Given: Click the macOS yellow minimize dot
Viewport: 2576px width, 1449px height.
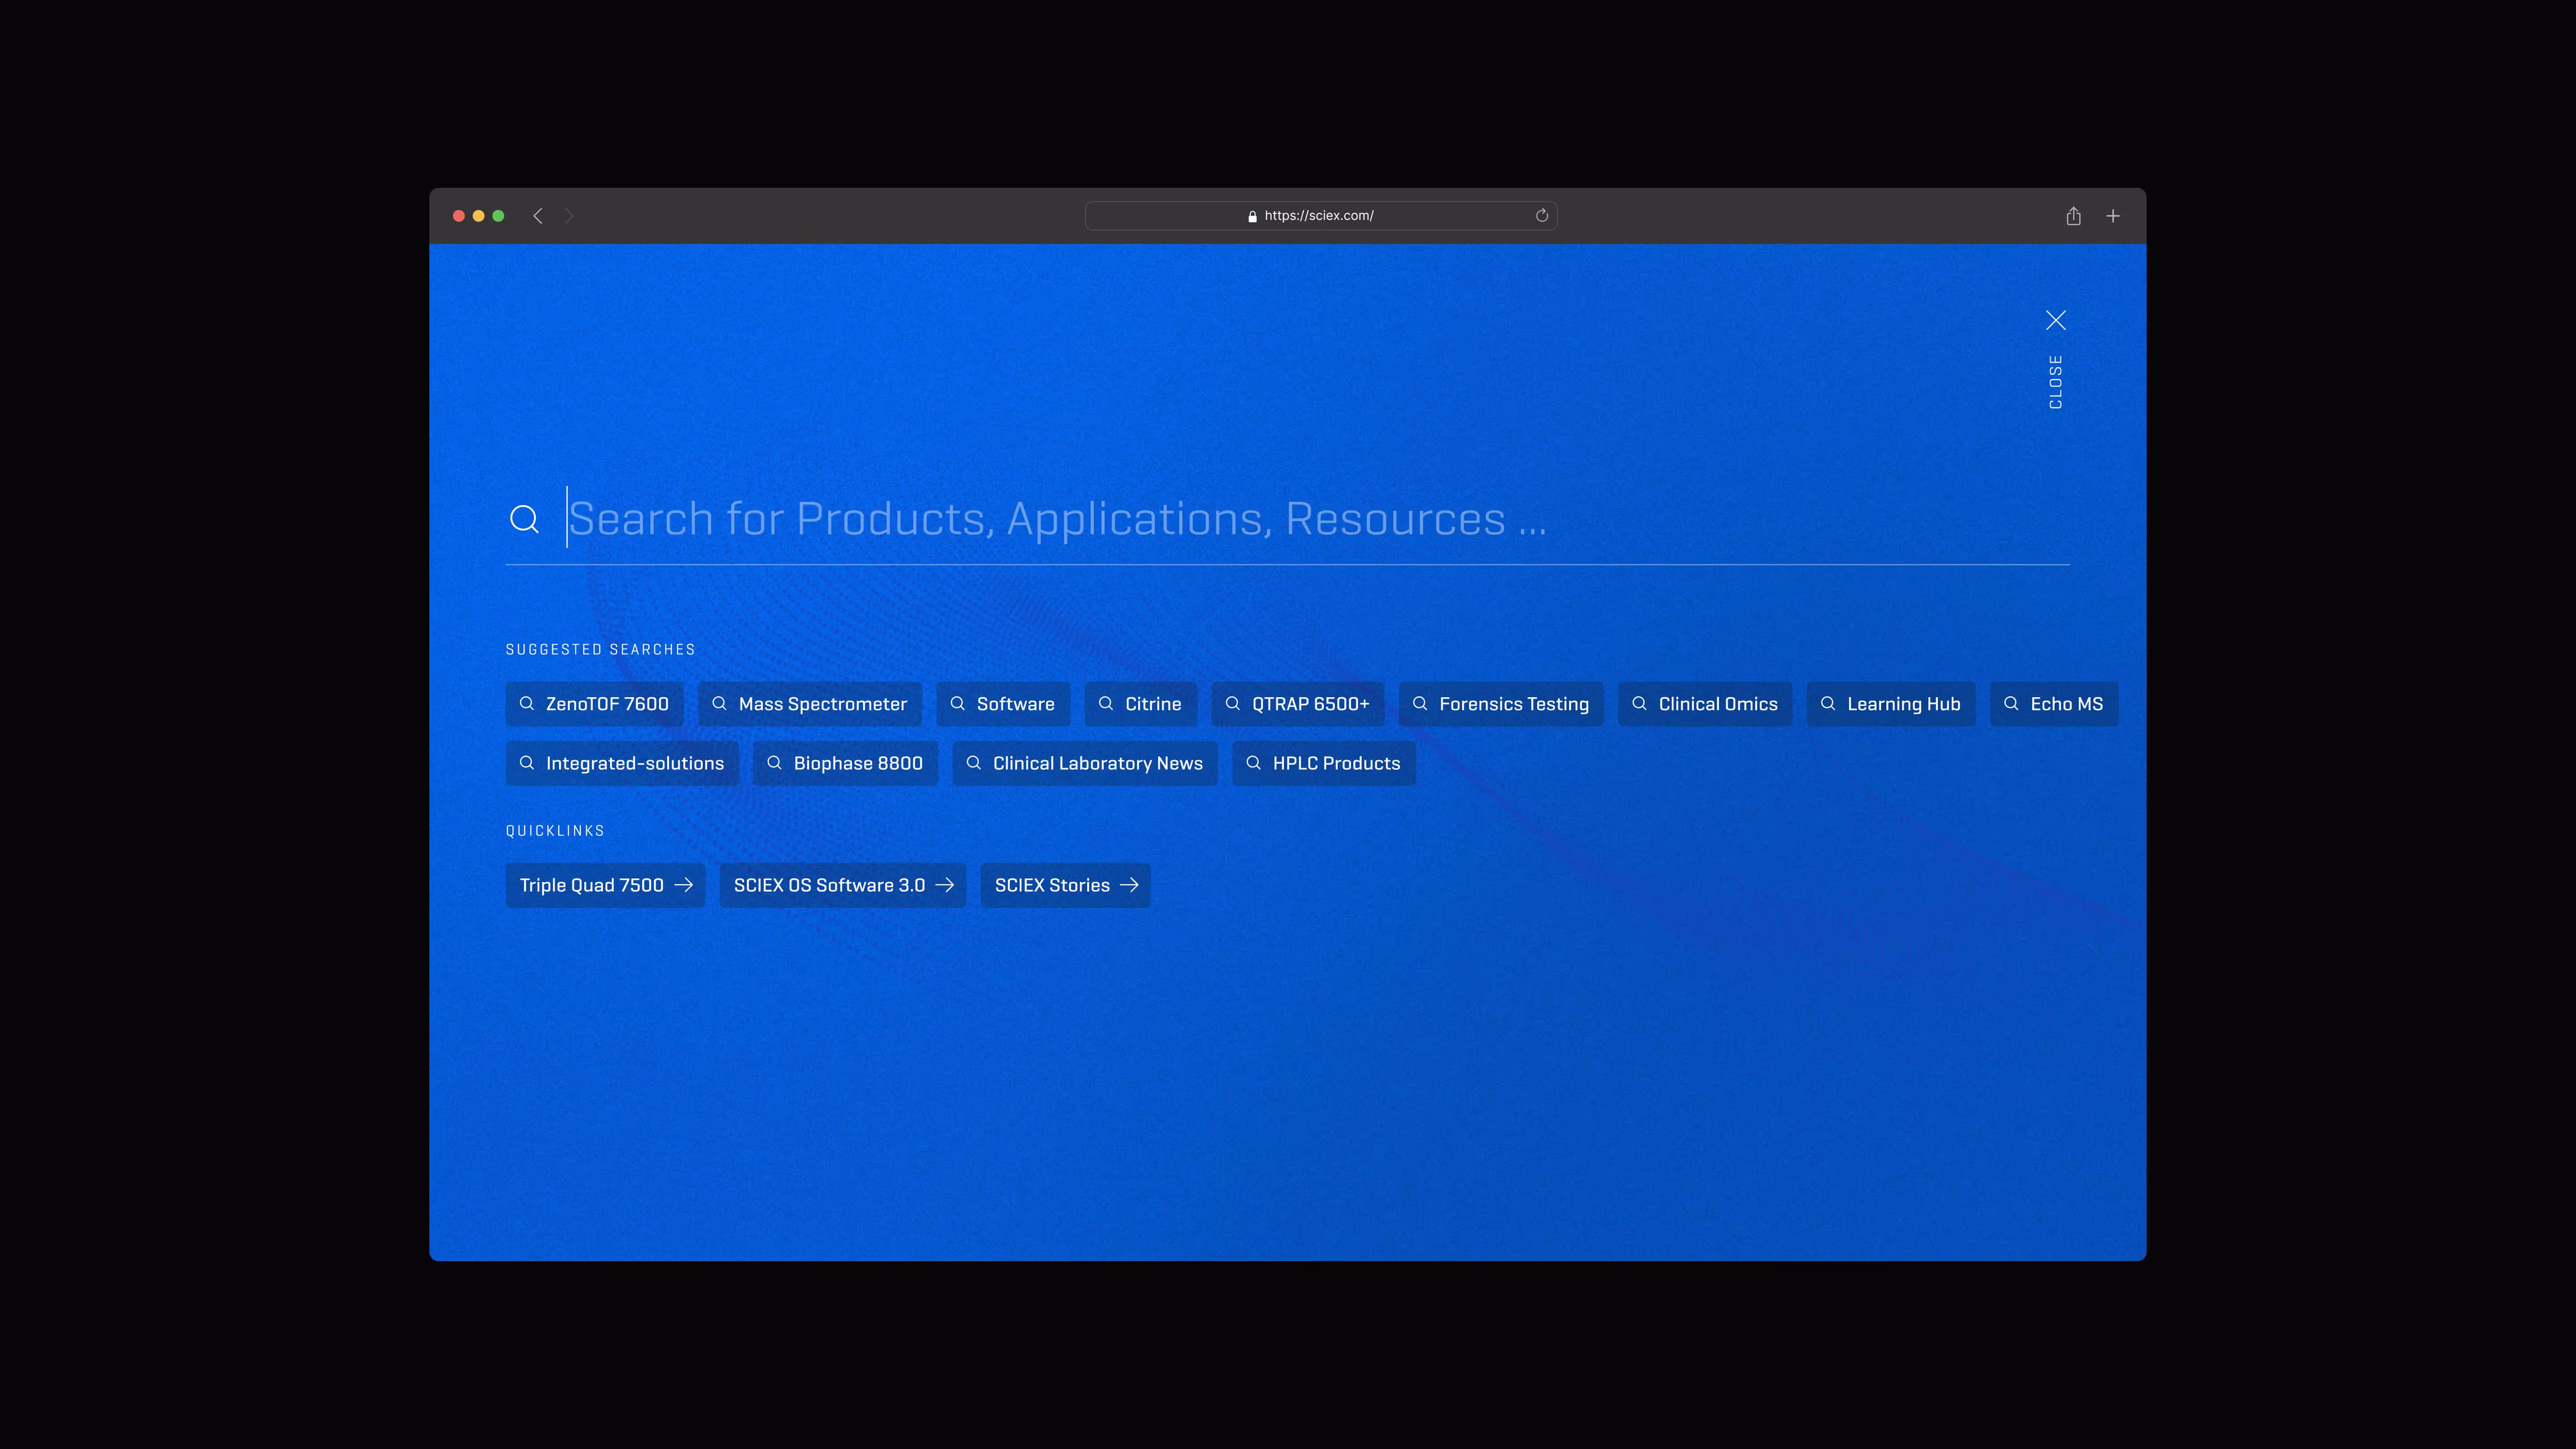Looking at the screenshot, I should coord(479,216).
